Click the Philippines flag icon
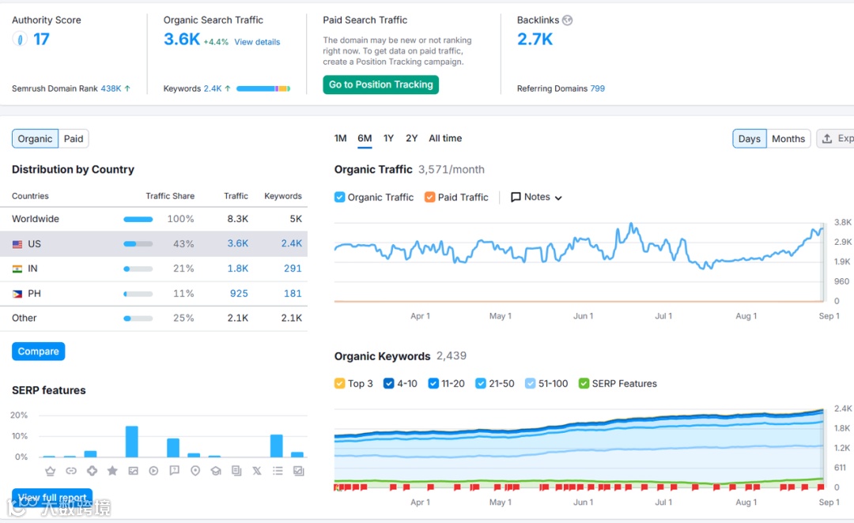The height and width of the screenshot is (523, 854). coord(17,294)
